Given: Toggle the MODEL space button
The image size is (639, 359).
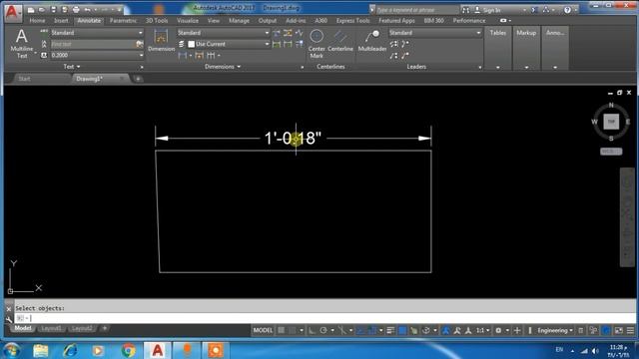Looking at the screenshot, I should [x=263, y=330].
